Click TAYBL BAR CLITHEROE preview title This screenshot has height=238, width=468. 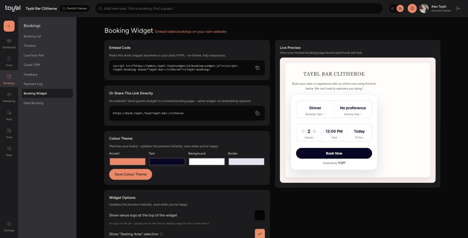pos(334,74)
